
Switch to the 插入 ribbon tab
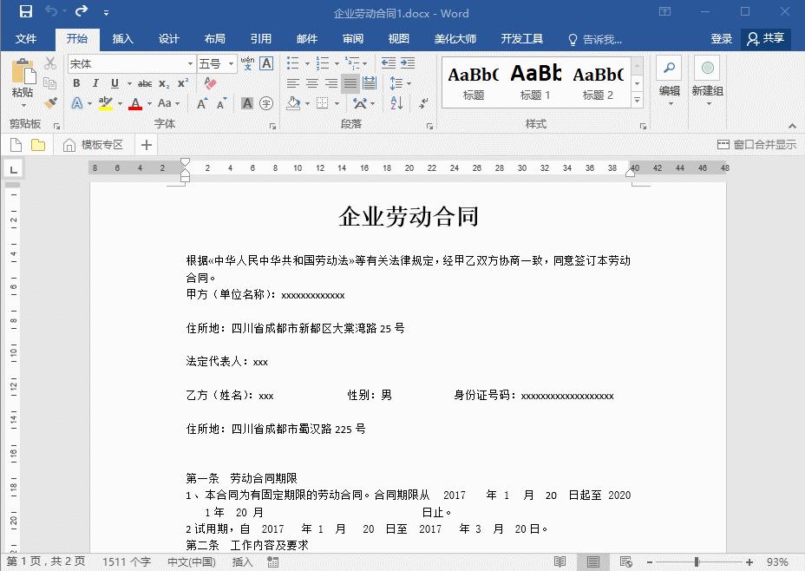pyautogui.click(x=121, y=38)
